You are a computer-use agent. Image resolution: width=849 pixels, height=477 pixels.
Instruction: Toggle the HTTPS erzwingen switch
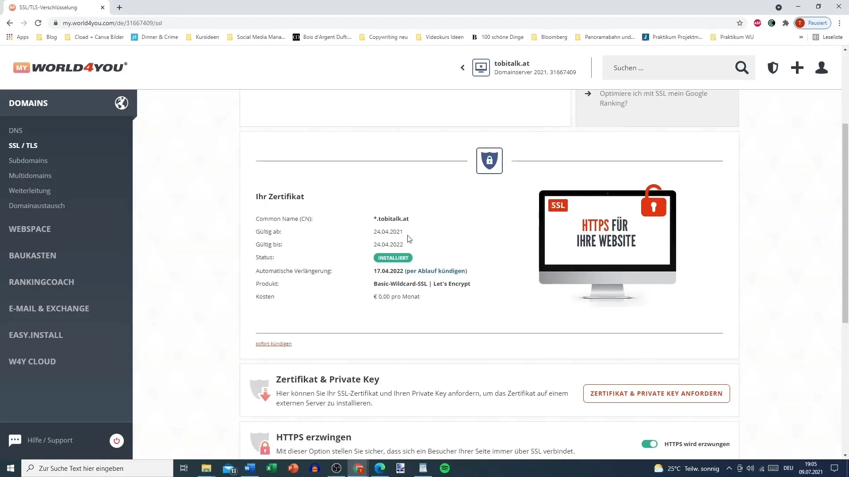pos(650,444)
